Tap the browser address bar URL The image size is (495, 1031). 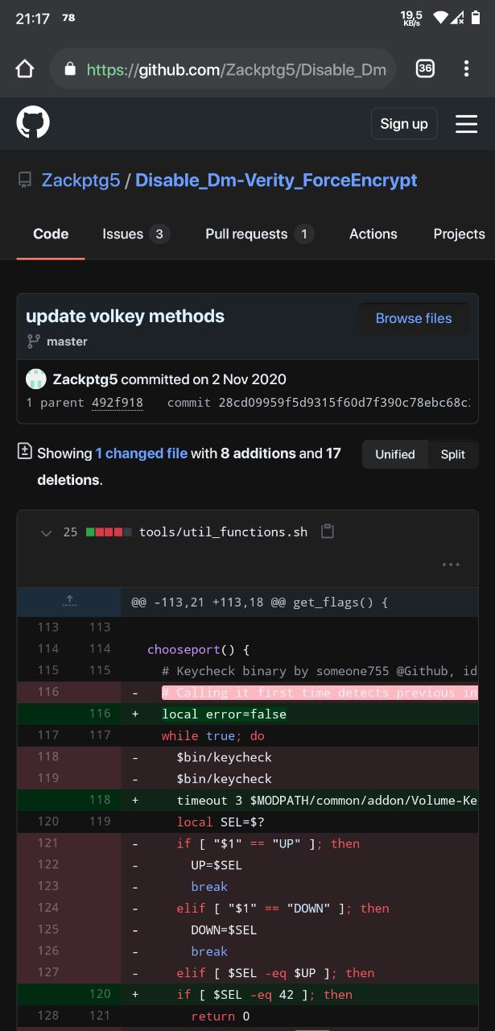[x=237, y=70]
